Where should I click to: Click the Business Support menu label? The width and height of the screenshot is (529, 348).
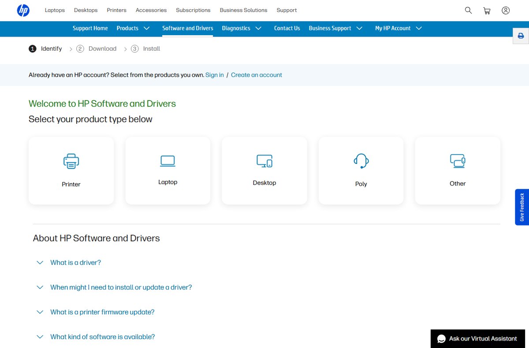point(330,28)
